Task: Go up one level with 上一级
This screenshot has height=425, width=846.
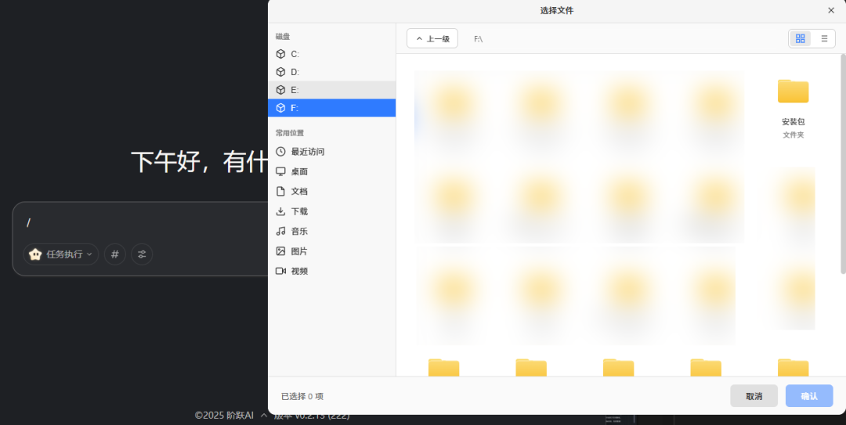Action: coord(432,38)
